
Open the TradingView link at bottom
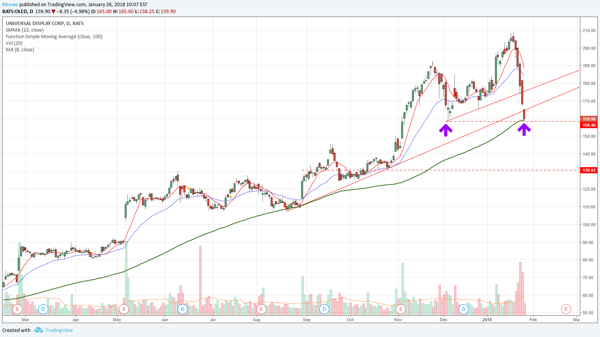tap(59, 330)
